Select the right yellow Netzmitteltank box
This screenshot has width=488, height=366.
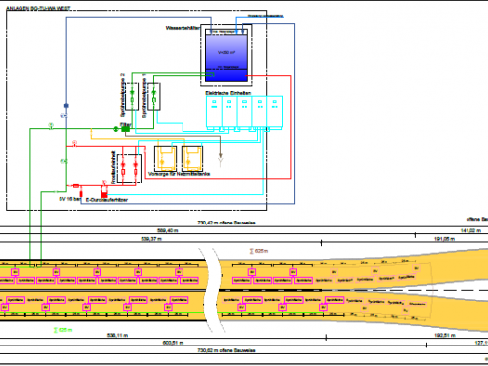tap(192, 159)
